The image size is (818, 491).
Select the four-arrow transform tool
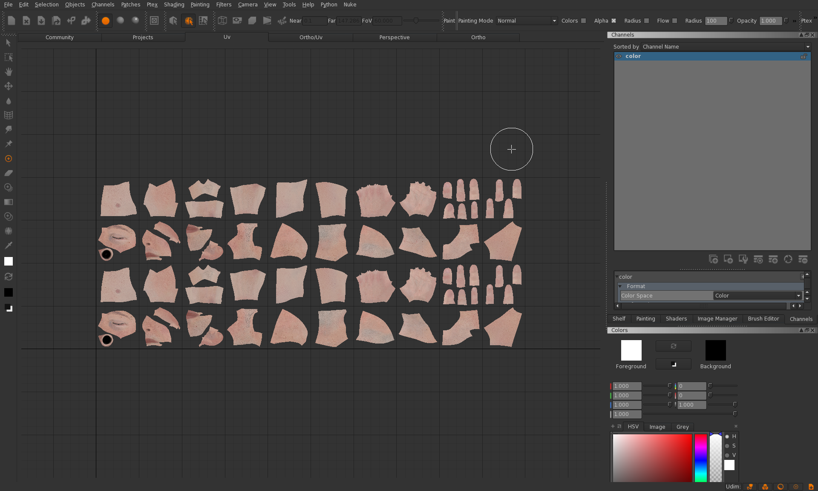pos(8,86)
